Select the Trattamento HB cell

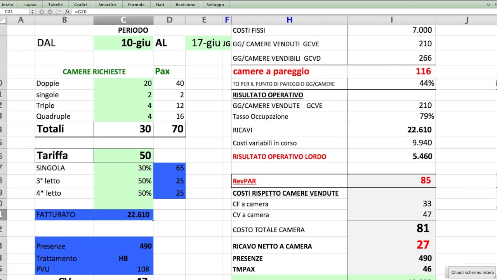[123, 258]
